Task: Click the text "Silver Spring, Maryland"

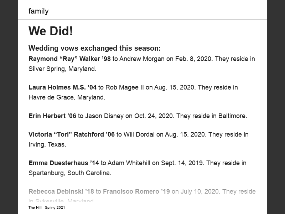Action: (62, 69)
